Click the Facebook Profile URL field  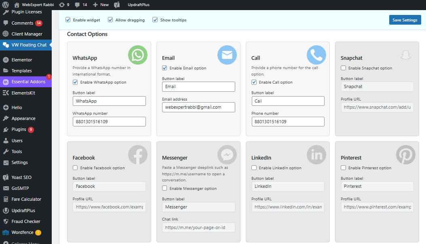coord(109,207)
